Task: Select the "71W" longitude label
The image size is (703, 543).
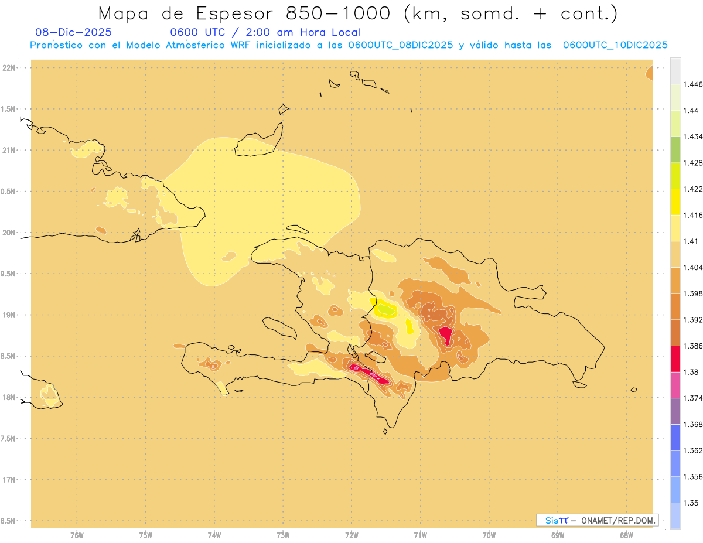Action: 420,535
